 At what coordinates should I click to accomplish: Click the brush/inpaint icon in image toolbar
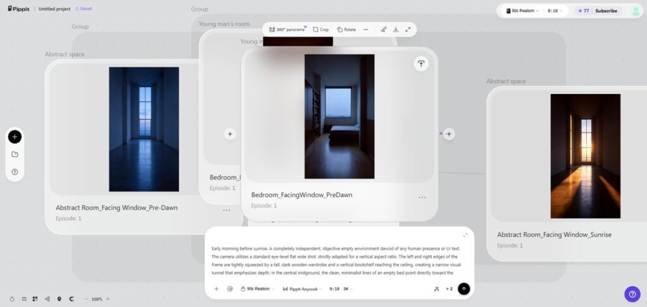pyautogui.click(x=384, y=29)
